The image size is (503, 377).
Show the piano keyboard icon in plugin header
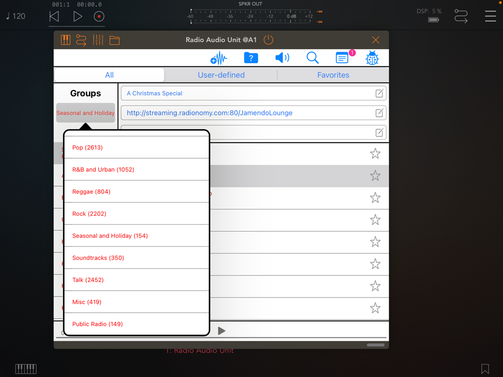click(x=65, y=40)
